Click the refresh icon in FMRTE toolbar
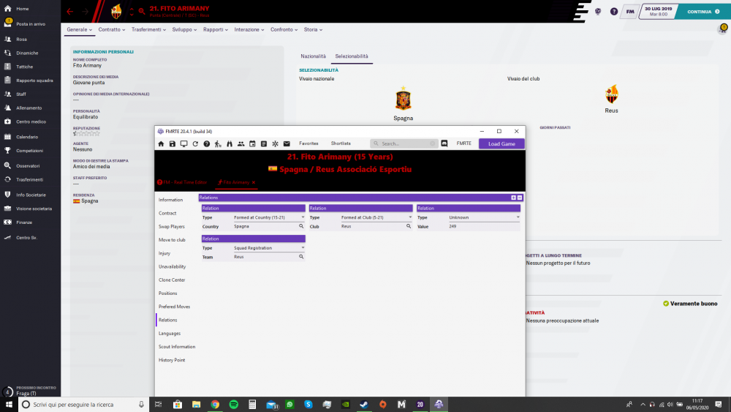 coord(195,143)
